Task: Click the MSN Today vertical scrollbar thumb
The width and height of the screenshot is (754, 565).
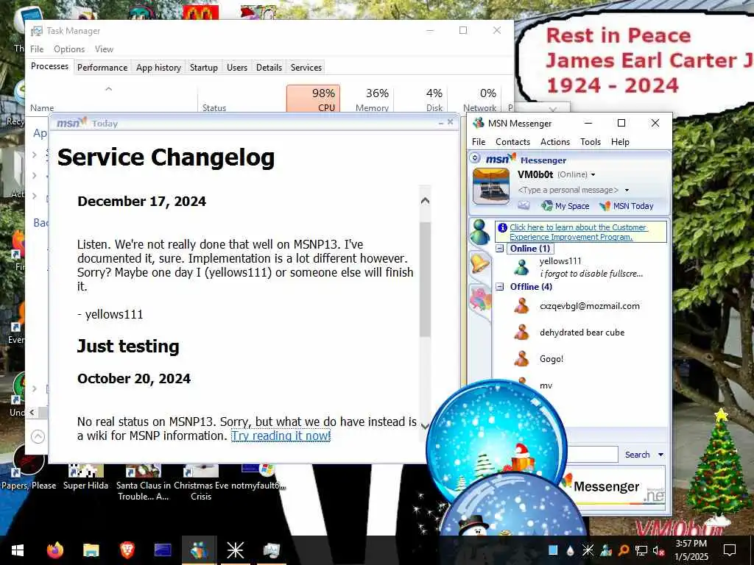Action: (425, 279)
